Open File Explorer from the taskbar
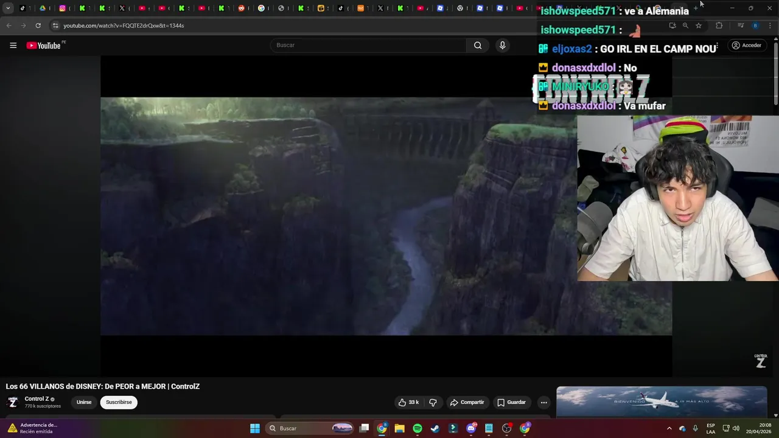Screen dimensions: 779x438 (399, 428)
